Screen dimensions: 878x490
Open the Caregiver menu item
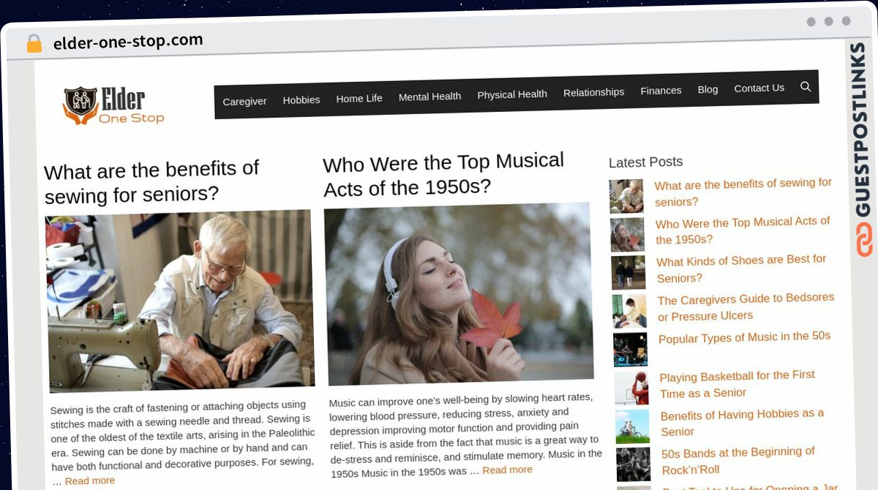point(244,102)
